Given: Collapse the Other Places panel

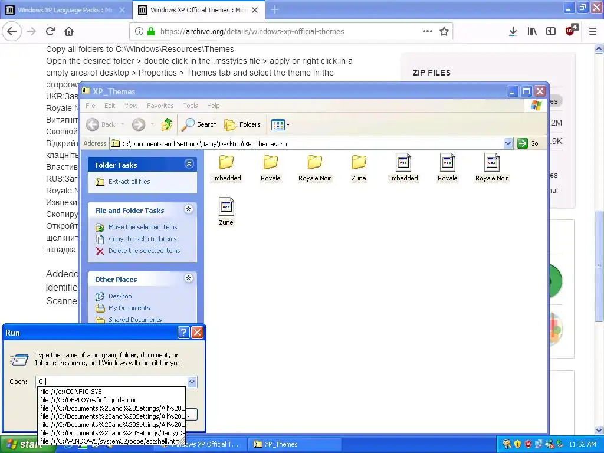Looking at the screenshot, I should (x=188, y=278).
